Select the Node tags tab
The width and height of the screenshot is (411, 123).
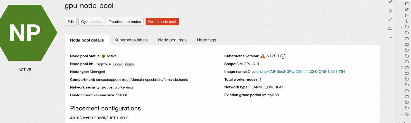pyautogui.click(x=207, y=40)
